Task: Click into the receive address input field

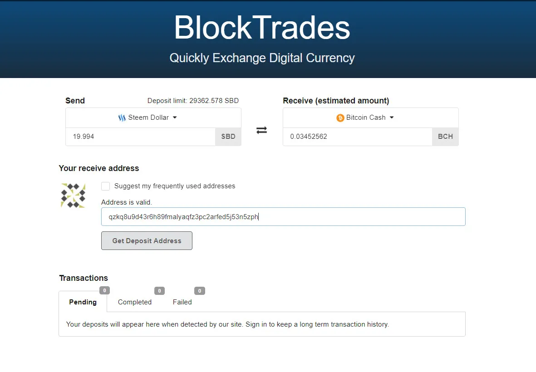Action: click(x=283, y=216)
